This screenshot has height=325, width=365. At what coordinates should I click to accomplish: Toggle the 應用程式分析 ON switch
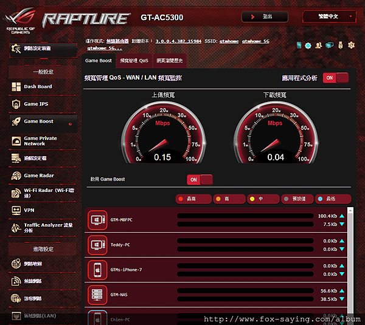click(x=336, y=78)
